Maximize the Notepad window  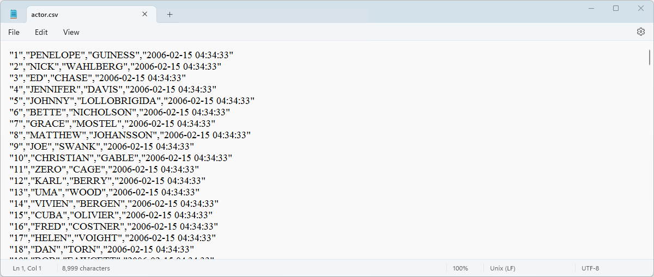[616, 8]
